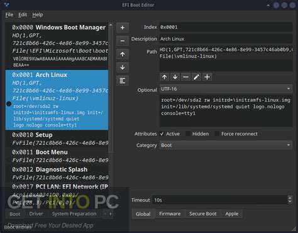The height and width of the screenshot is (233, 298).
Task: Open the Category Boot dropdown
Action: click(x=226, y=145)
